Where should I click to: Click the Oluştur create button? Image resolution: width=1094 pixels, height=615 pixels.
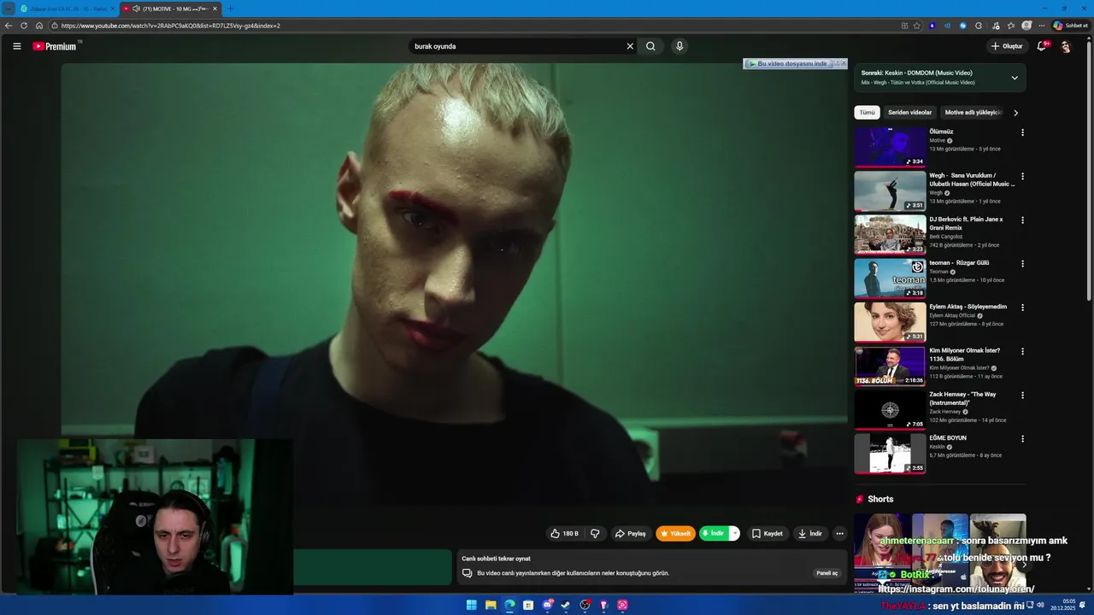click(x=1007, y=46)
